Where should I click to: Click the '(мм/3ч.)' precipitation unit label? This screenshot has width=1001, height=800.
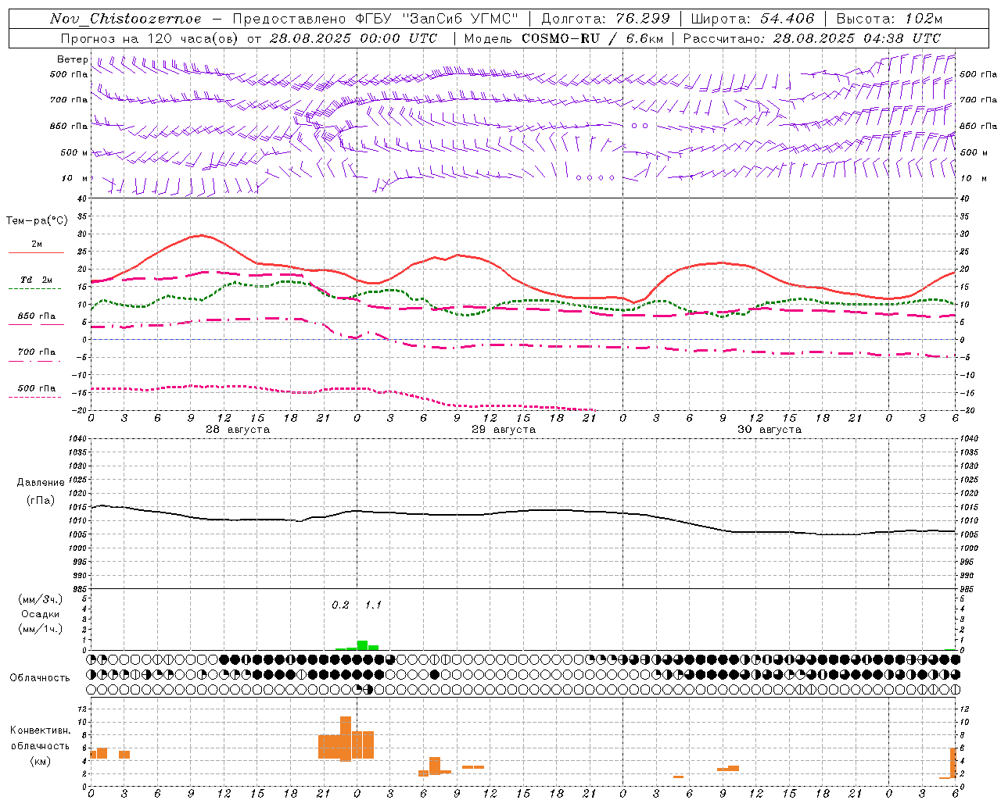point(41,599)
